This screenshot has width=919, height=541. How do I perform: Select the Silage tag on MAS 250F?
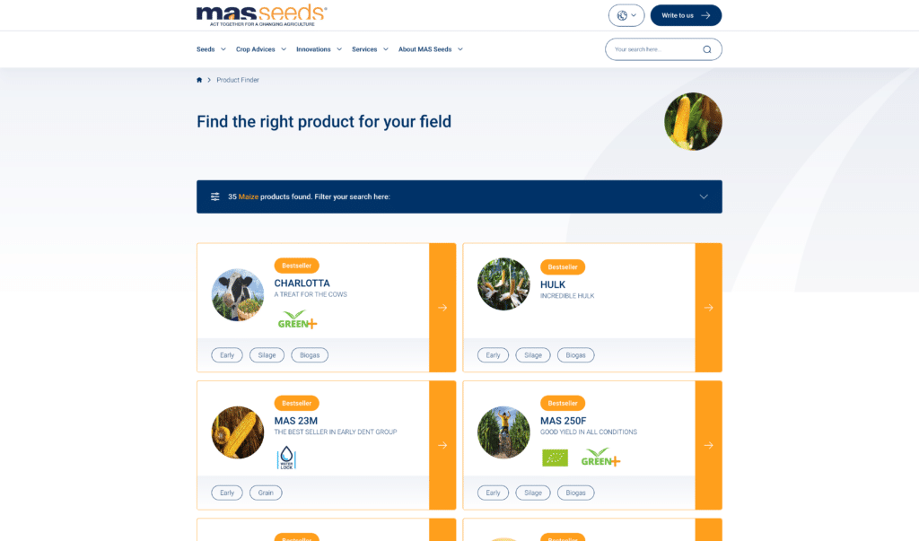pyautogui.click(x=533, y=493)
